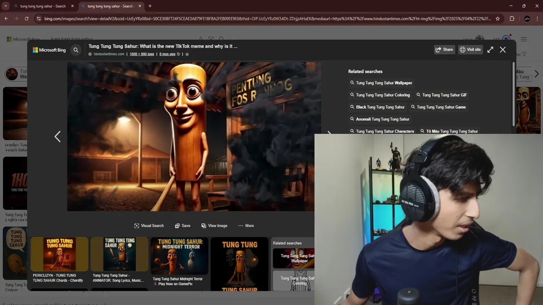Open Wallpaper related search tile below image

tap(294, 258)
